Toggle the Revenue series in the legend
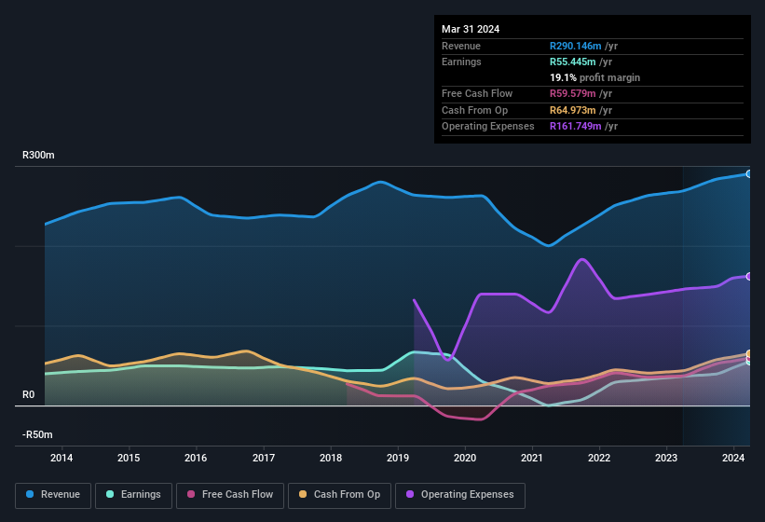The image size is (765, 522). tap(53, 494)
